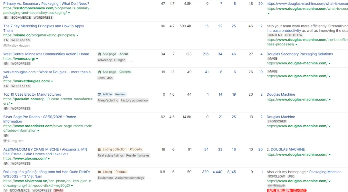Click the grid icon beside Listing collection
The width and height of the screenshot is (348, 192).
pyautogui.click(x=100, y=149)
